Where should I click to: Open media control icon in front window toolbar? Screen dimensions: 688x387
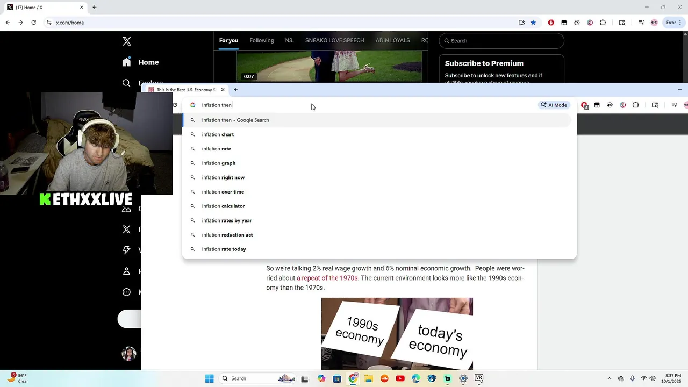[675, 105]
